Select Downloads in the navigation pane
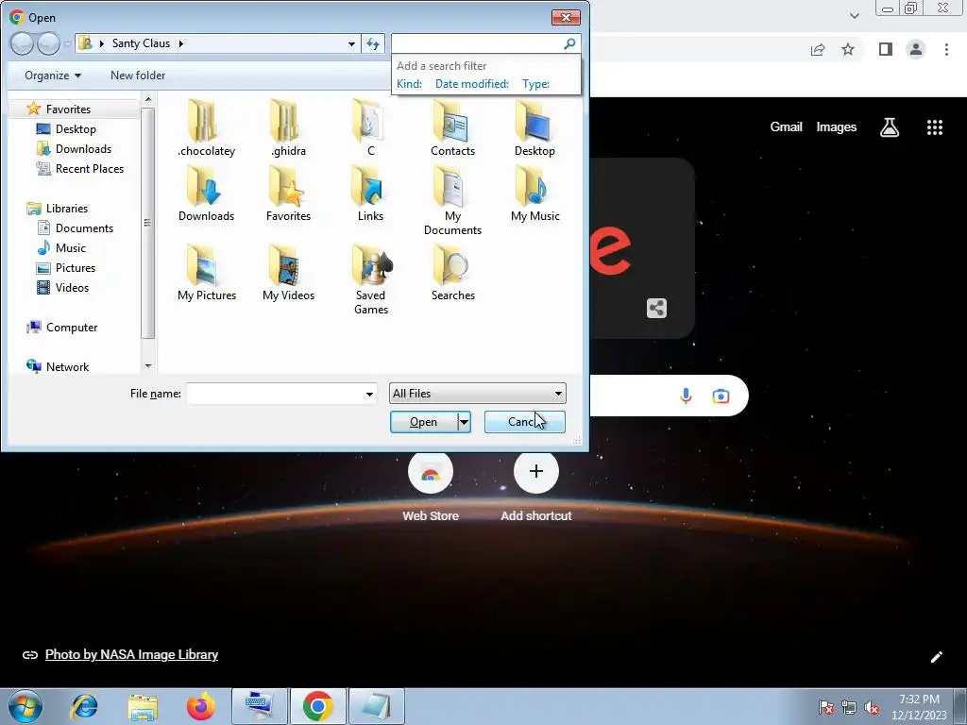Image resolution: width=967 pixels, height=725 pixels. click(83, 148)
